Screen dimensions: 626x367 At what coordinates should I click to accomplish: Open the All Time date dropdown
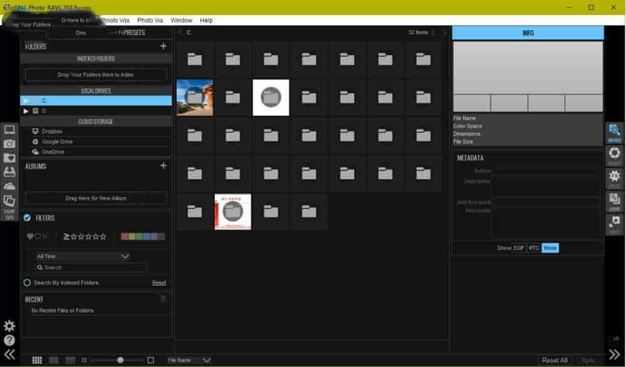[83, 256]
